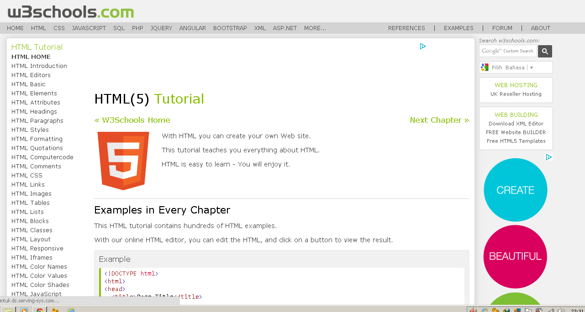Open the HTML Color Values chapter
The image size is (585, 312).
click(39, 276)
